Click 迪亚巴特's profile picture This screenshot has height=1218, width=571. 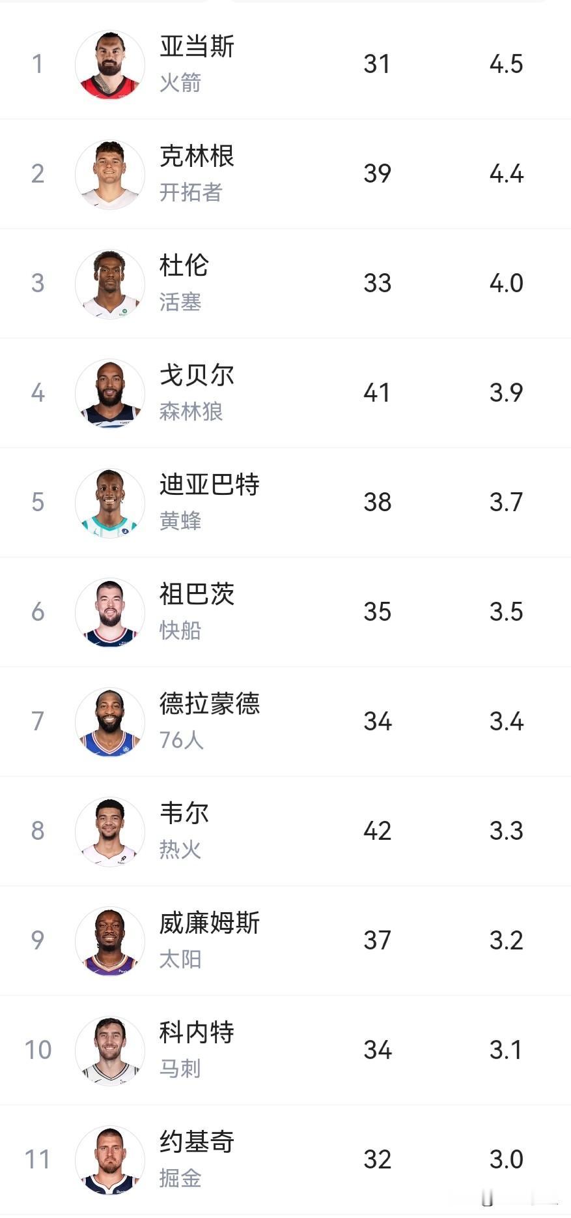[x=109, y=503]
